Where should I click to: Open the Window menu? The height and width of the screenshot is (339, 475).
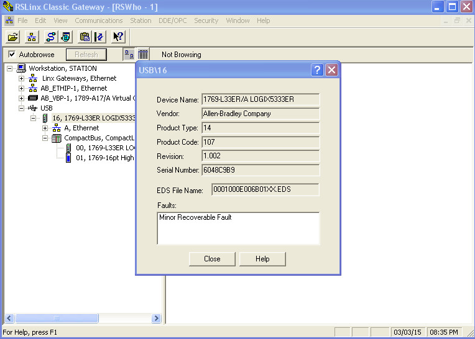237,20
